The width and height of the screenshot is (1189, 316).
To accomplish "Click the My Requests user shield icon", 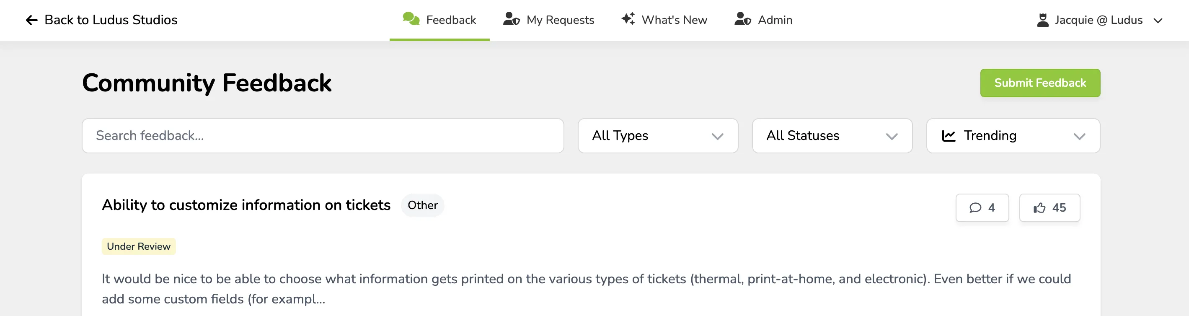I will click(512, 19).
